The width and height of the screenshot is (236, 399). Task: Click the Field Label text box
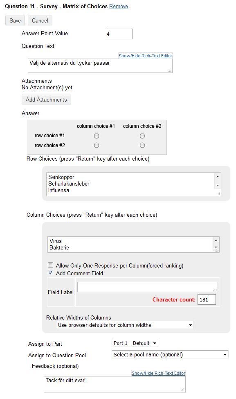point(148,287)
